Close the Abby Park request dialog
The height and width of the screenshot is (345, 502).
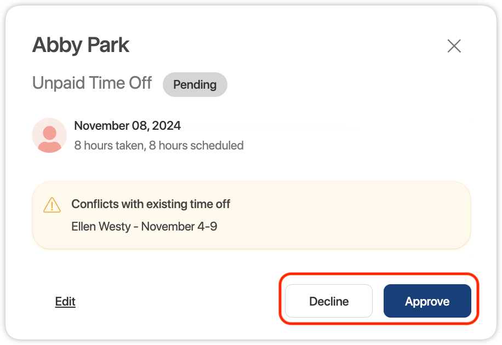pos(454,46)
